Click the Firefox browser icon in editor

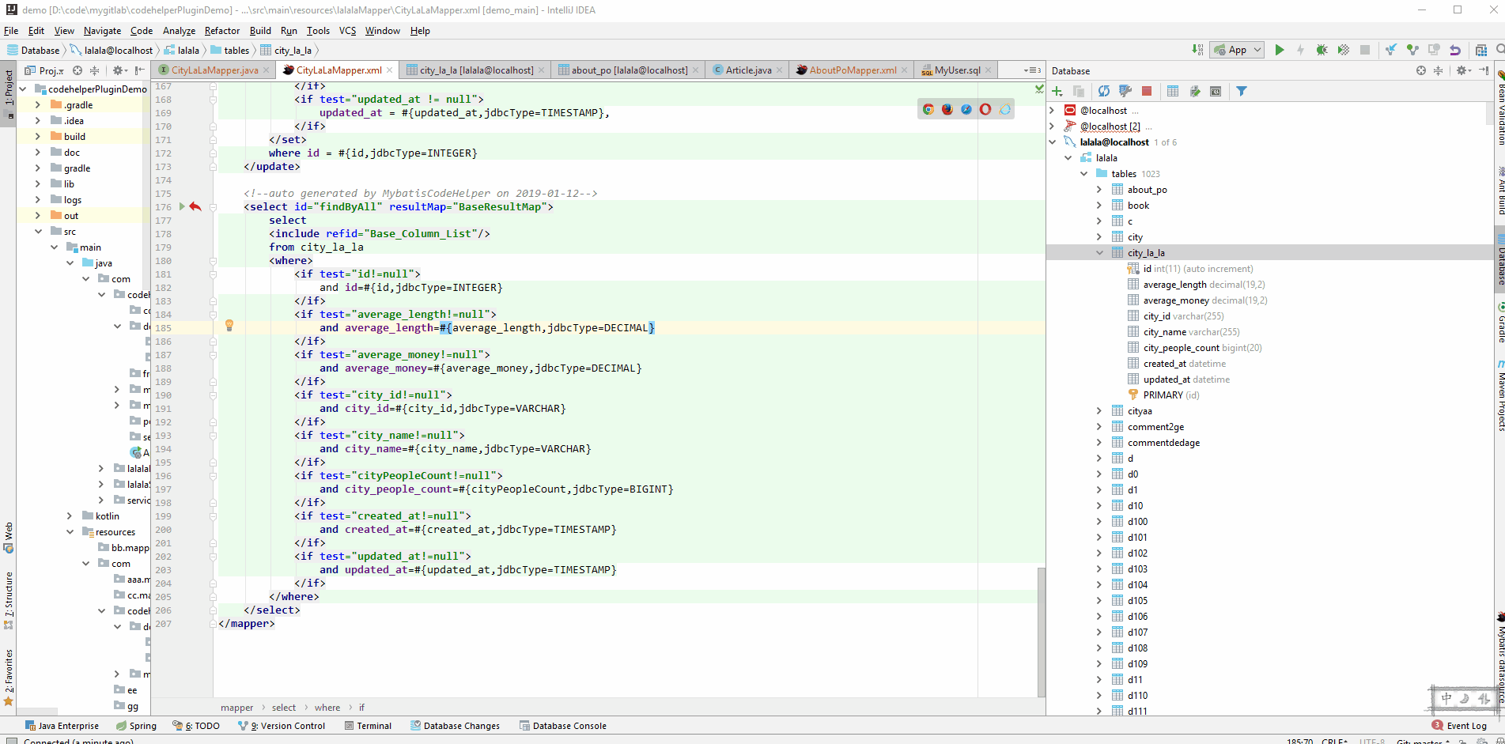tap(947, 109)
